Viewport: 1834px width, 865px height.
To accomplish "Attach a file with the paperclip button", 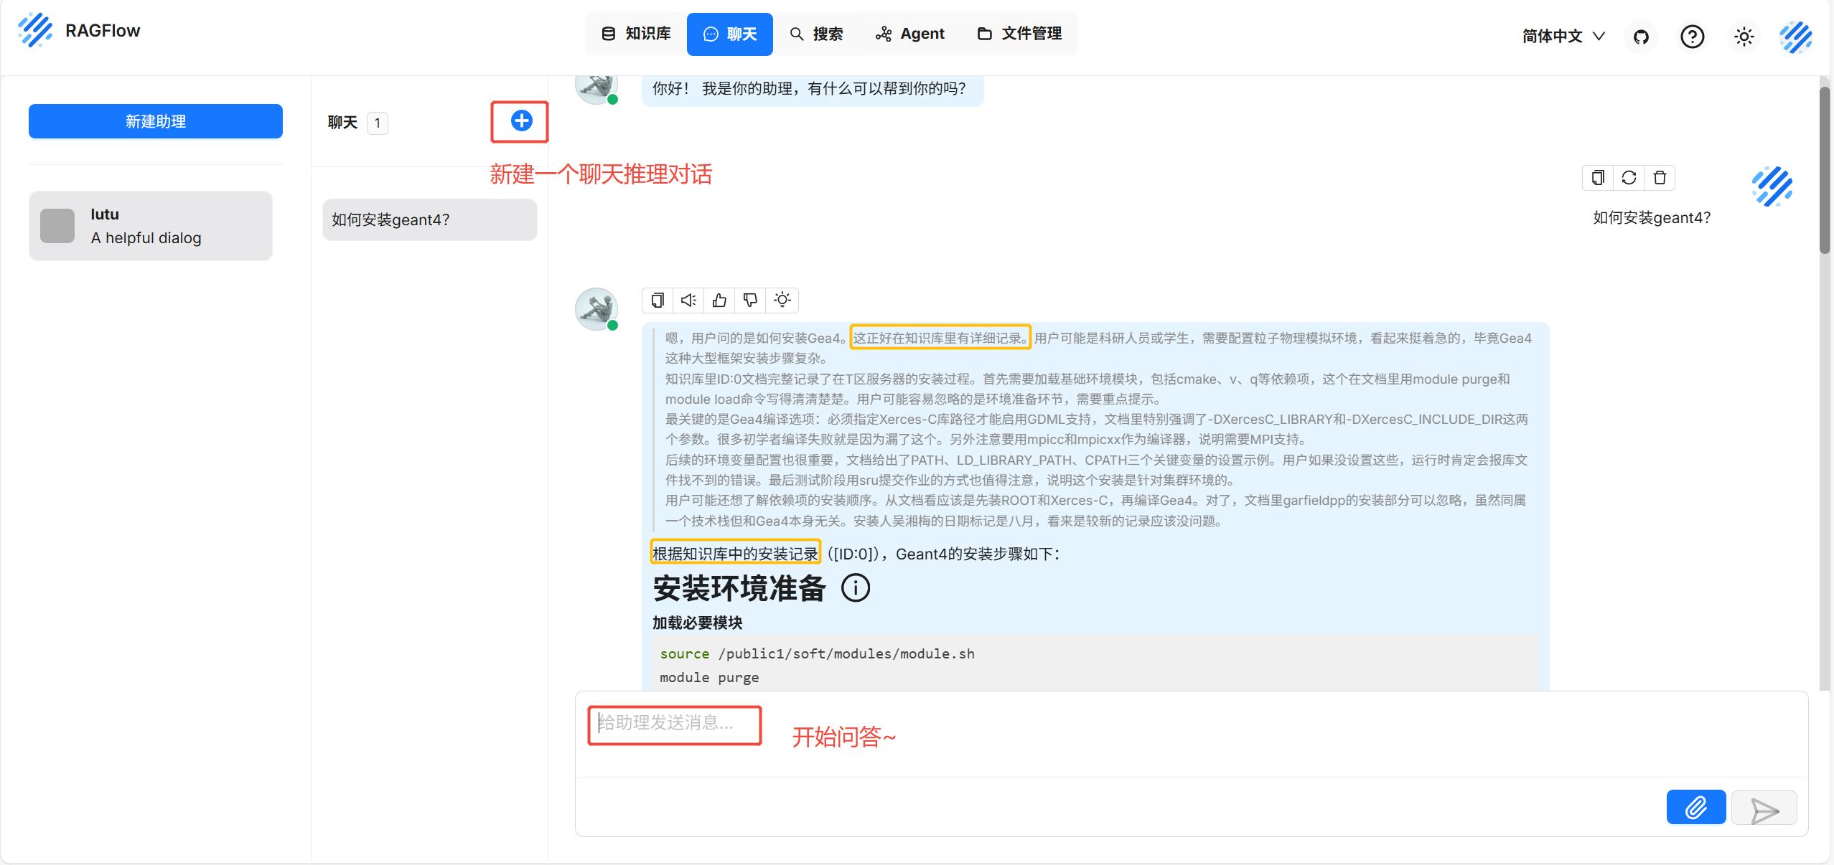I will (1695, 808).
